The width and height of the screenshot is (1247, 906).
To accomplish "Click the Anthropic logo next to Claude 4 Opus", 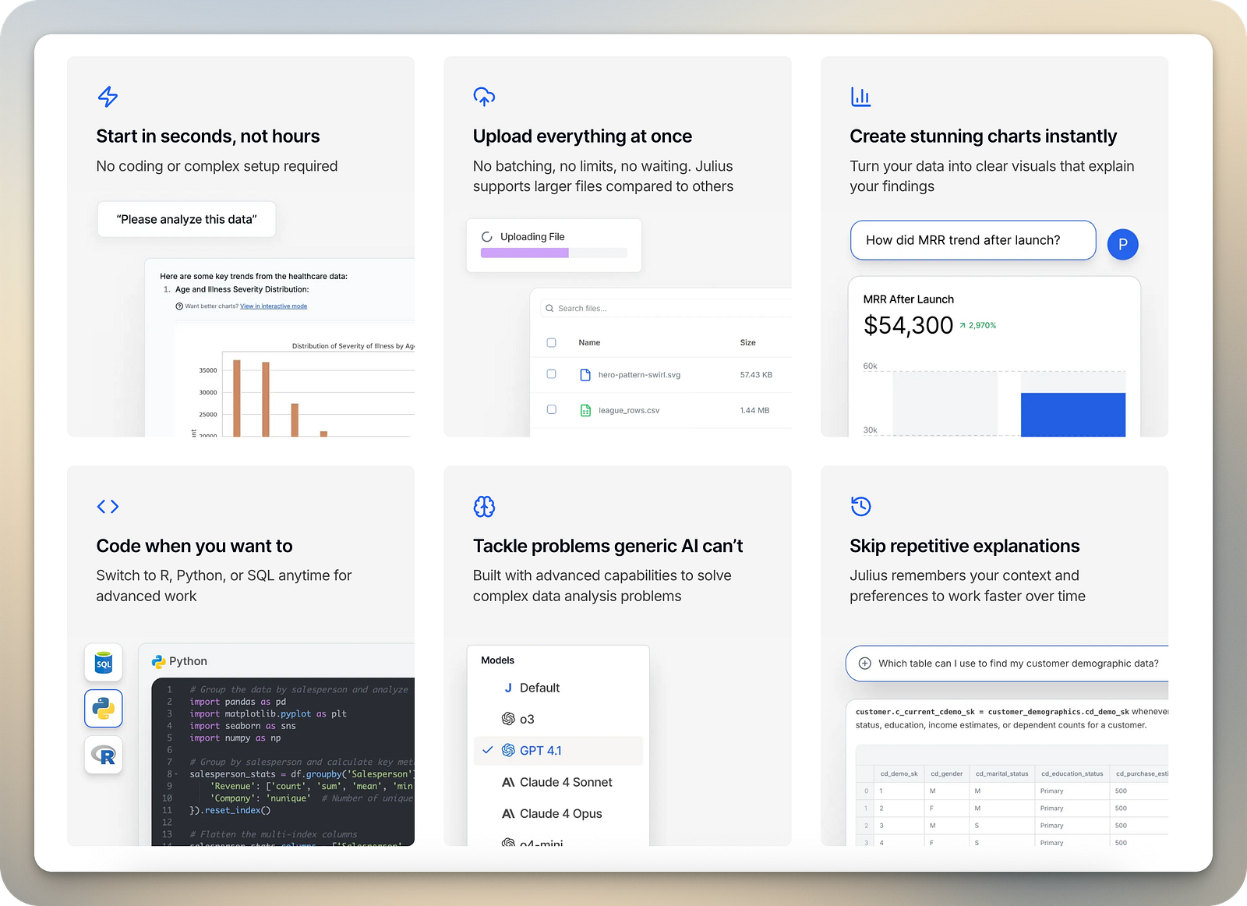I will pyautogui.click(x=508, y=813).
